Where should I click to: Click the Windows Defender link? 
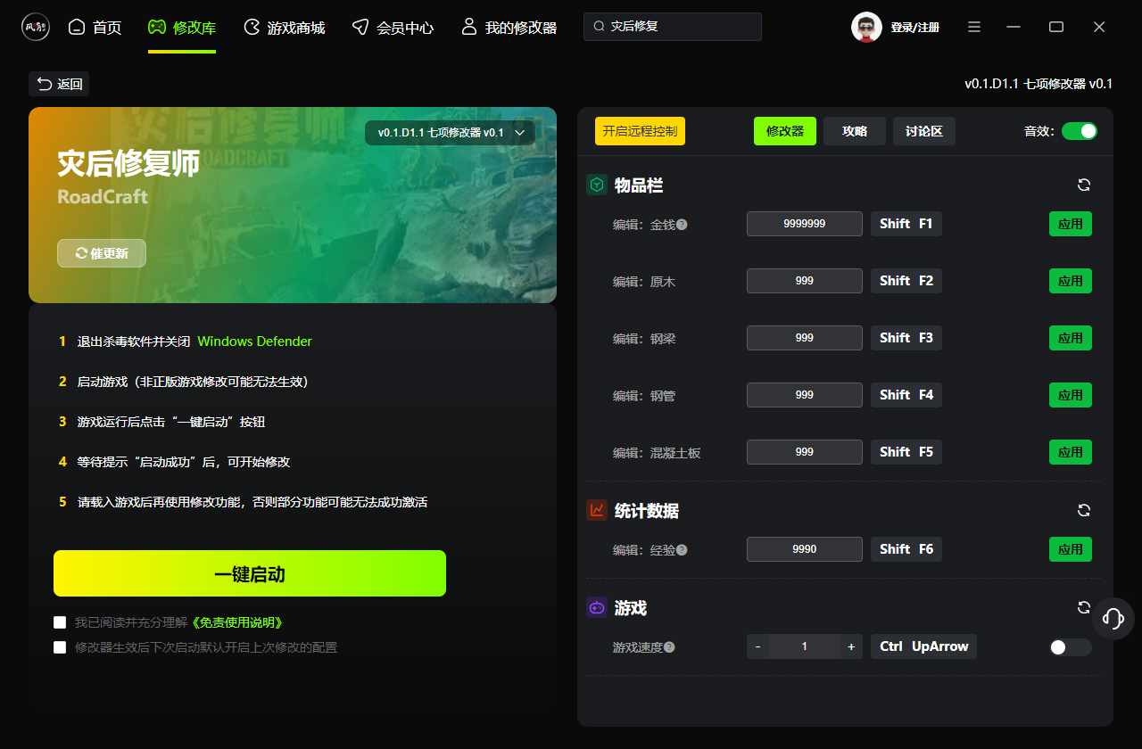255,342
